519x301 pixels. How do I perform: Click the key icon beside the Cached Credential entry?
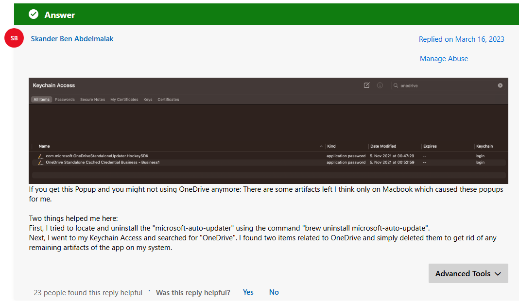pos(41,161)
